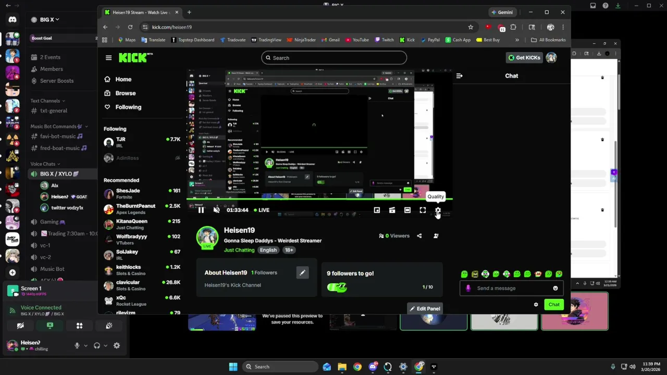
Task: Click the Gemini button in Chrome
Action: [x=502, y=12]
